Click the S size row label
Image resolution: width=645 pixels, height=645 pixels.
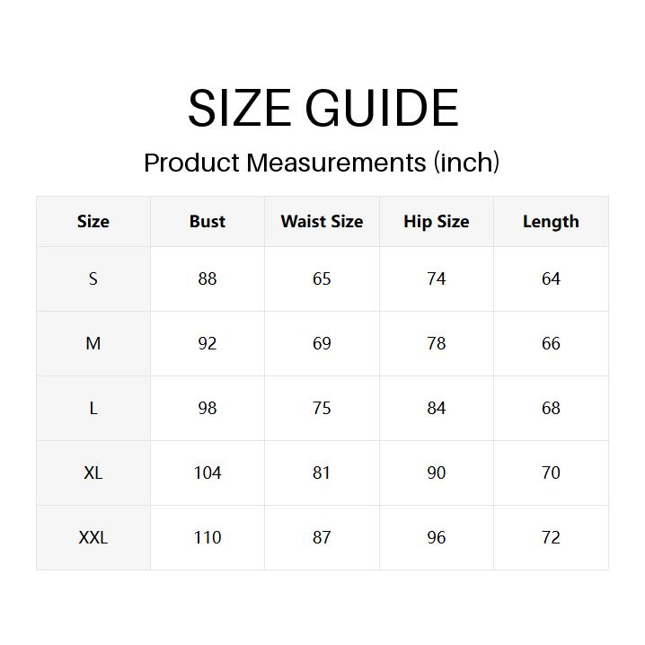[93, 278]
